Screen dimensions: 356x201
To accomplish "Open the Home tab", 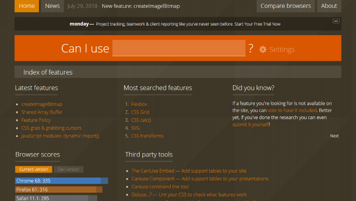I will click(27, 6).
